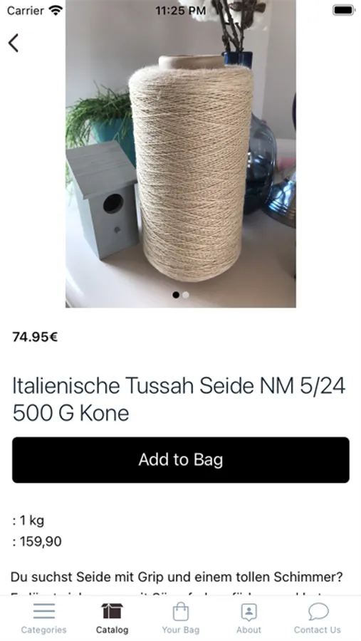Tap the 74.95€ price label
The width and height of the screenshot is (361, 641).
pos(35,338)
